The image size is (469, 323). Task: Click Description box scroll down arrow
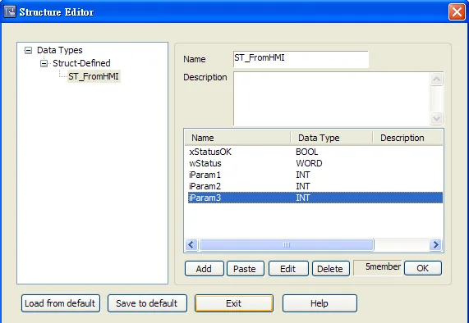(x=436, y=118)
